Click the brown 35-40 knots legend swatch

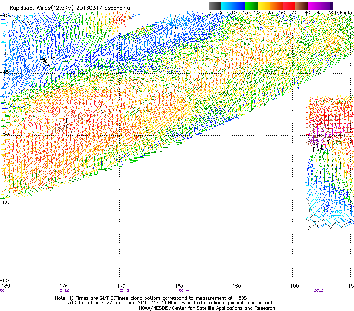[301, 6]
